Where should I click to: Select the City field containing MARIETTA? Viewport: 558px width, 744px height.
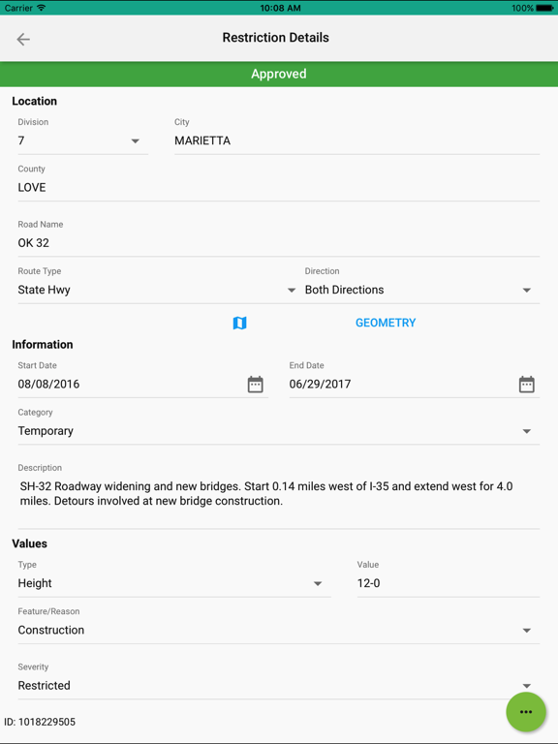(356, 140)
